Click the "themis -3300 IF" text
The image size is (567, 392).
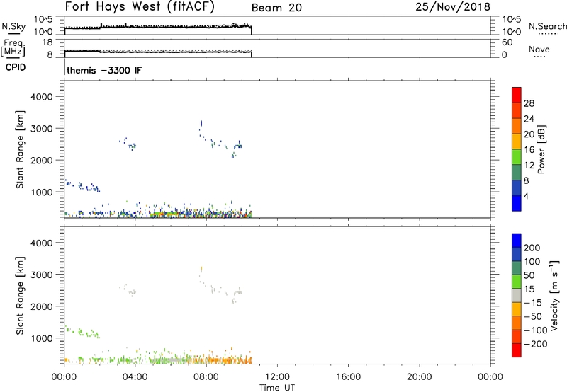(x=104, y=70)
